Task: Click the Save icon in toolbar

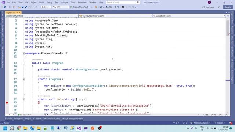Action: 23,7
